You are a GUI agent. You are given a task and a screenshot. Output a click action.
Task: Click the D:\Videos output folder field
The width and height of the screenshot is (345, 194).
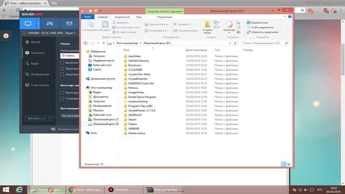[70, 56]
